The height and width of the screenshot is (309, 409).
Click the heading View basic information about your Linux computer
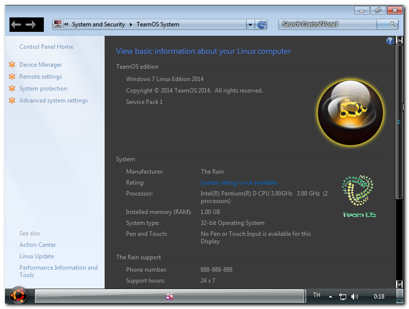203,51
